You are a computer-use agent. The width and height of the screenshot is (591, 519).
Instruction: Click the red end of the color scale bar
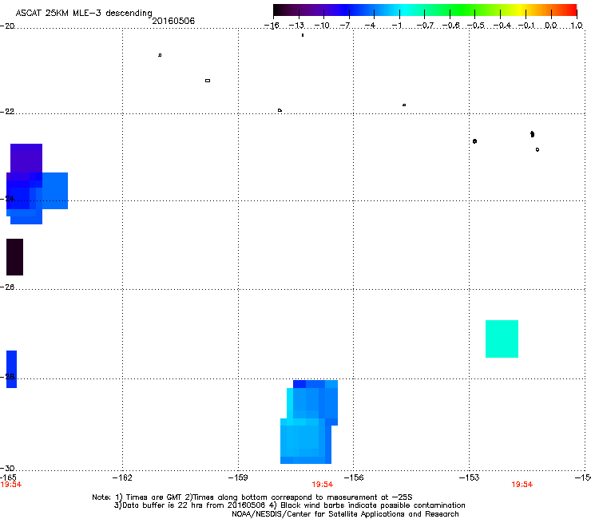571,10
